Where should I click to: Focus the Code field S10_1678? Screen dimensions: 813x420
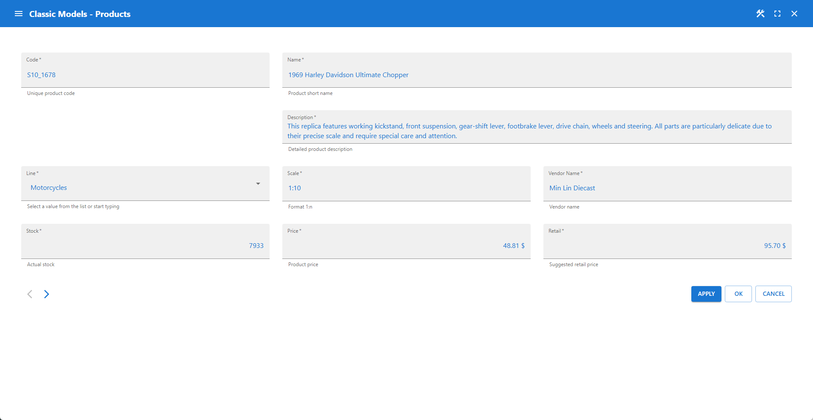(145, 75)
